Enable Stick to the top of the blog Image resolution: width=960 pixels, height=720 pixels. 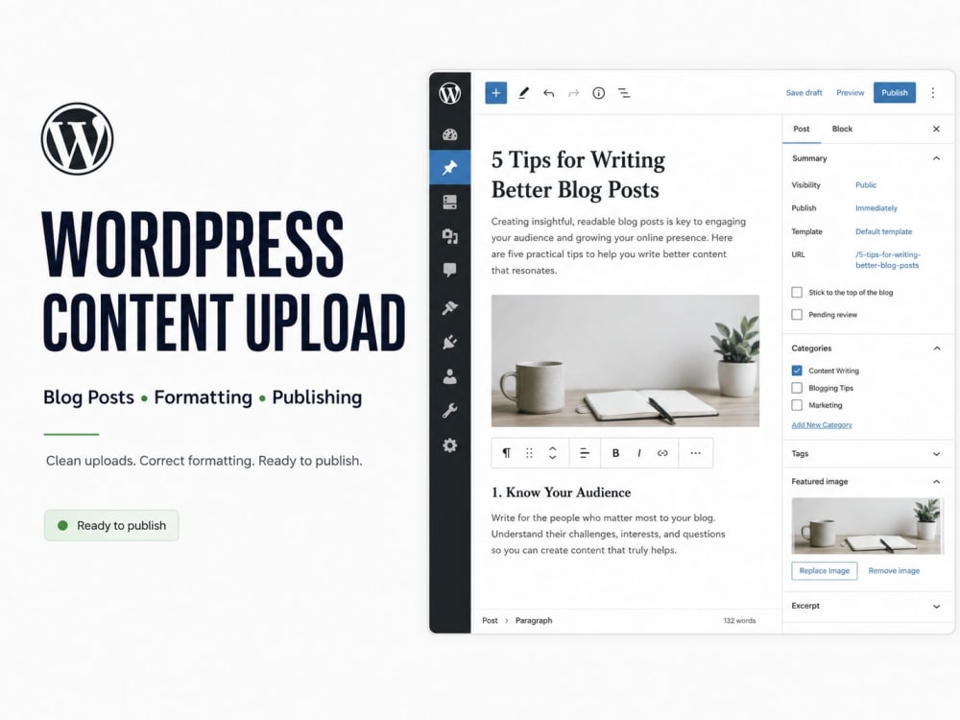point(797,292)
